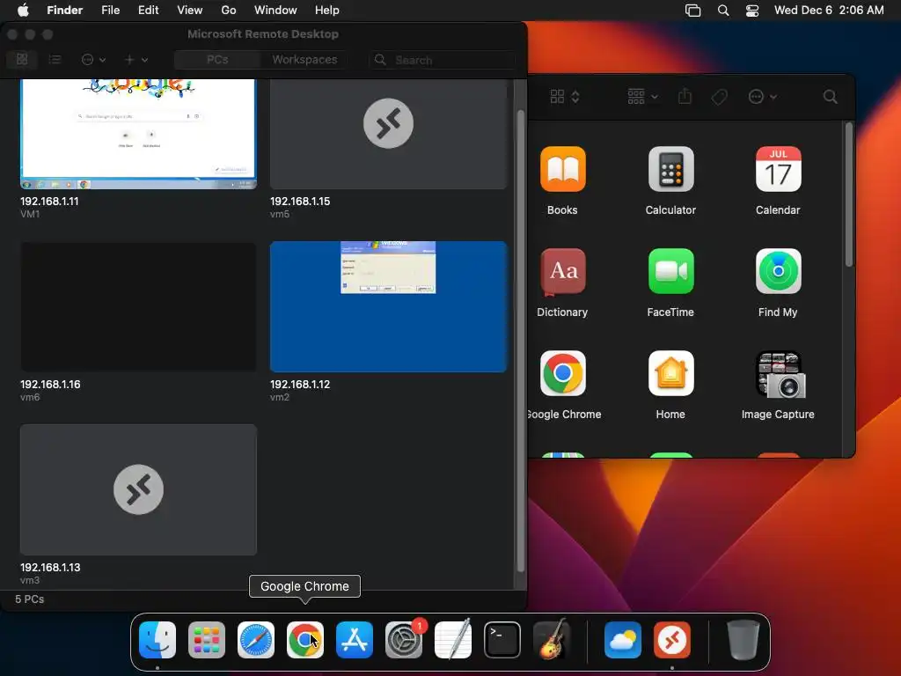Open Calculator app in Finder window

(x=670, y=169)
